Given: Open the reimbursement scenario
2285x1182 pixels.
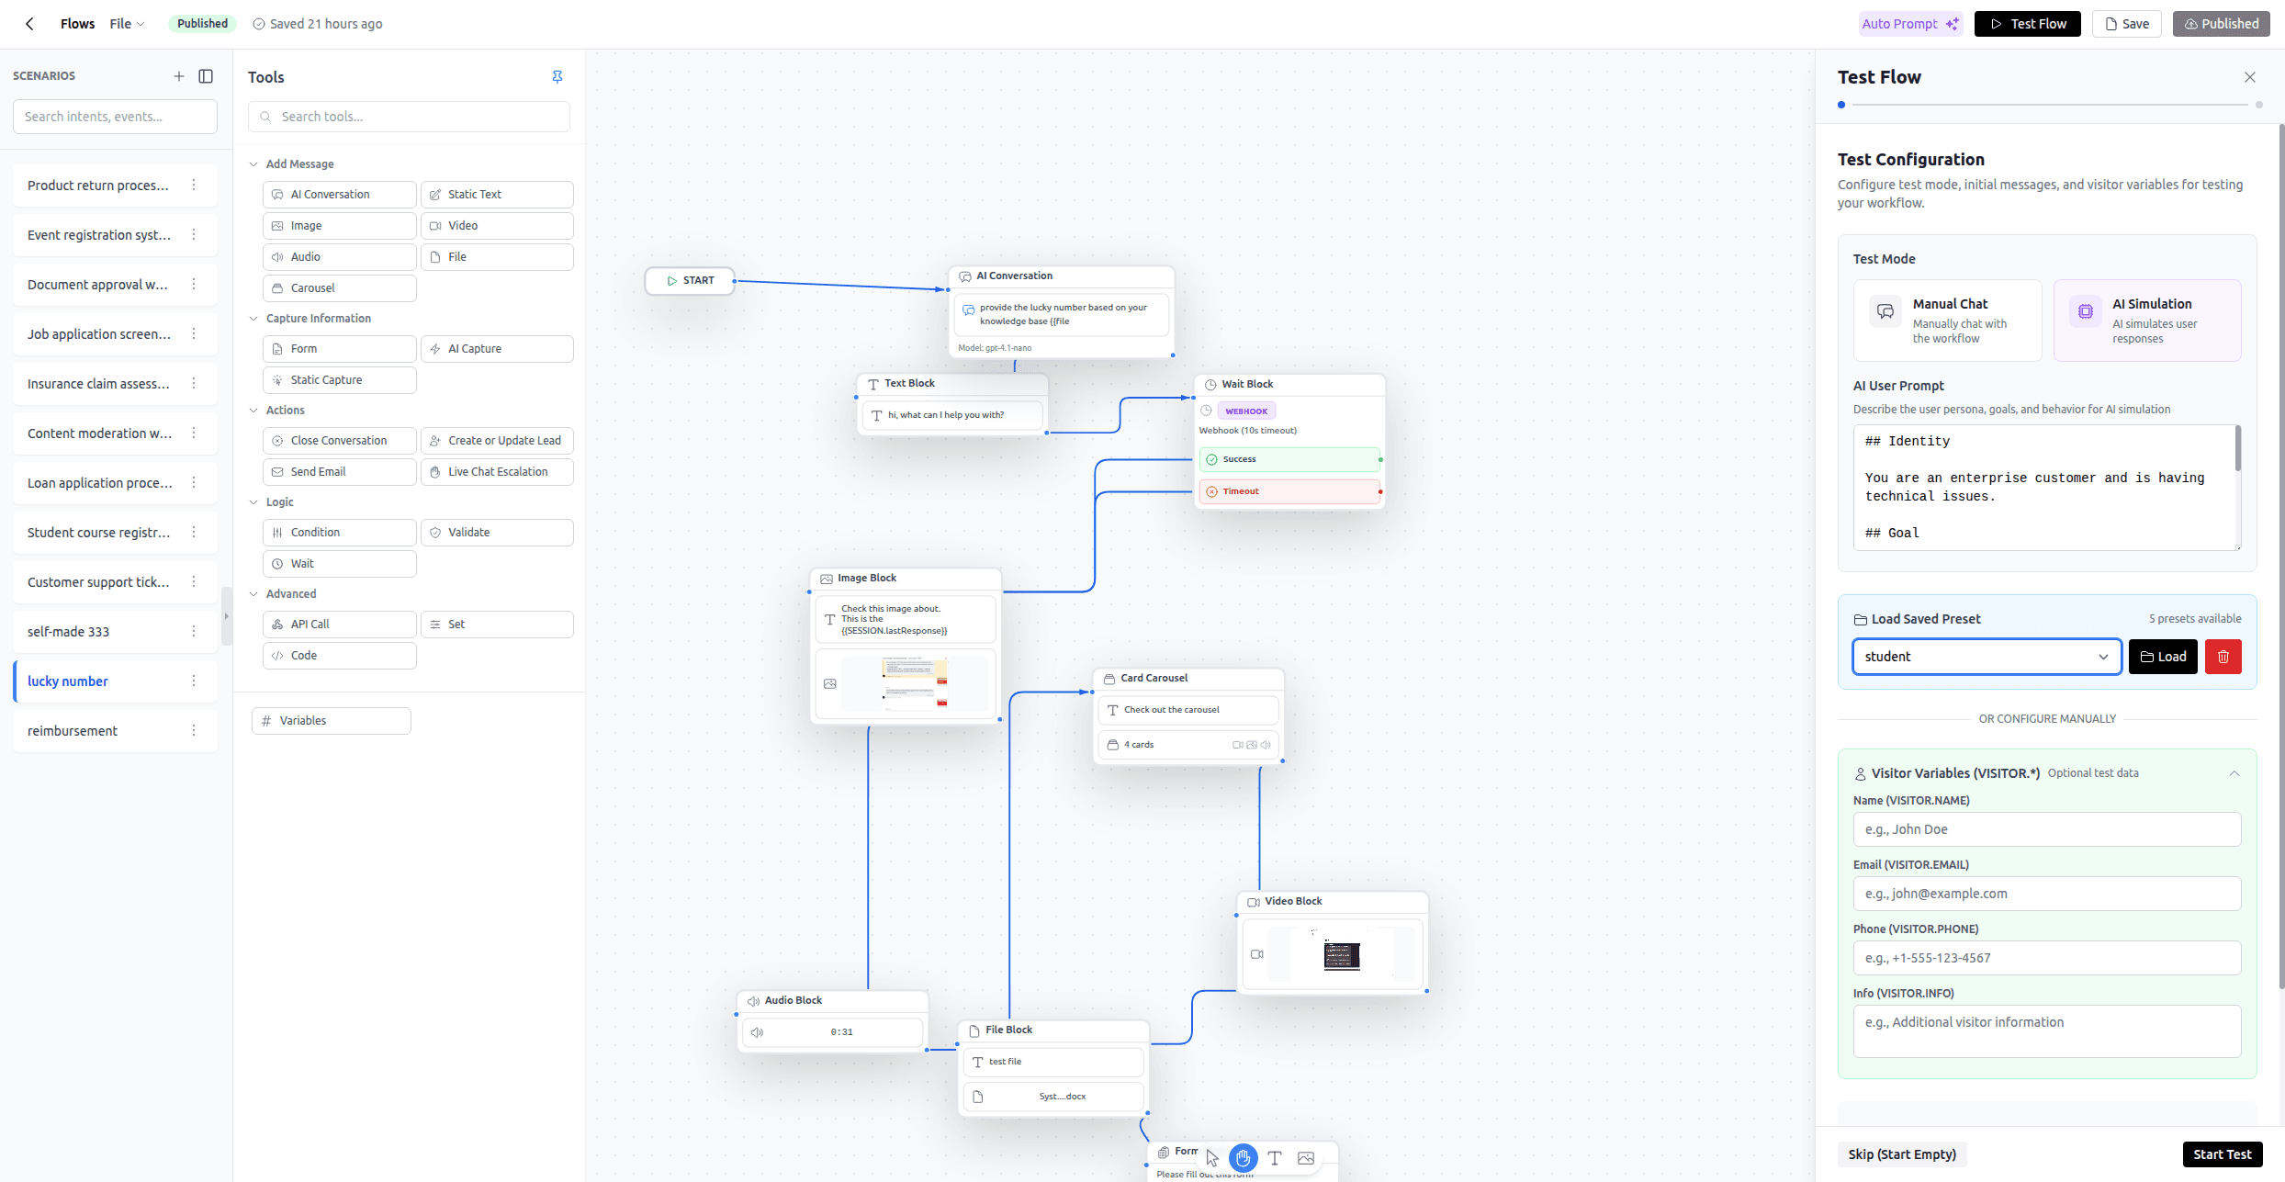Looking at the screenshot, I should pyautogui.click(x=73, y=731).
